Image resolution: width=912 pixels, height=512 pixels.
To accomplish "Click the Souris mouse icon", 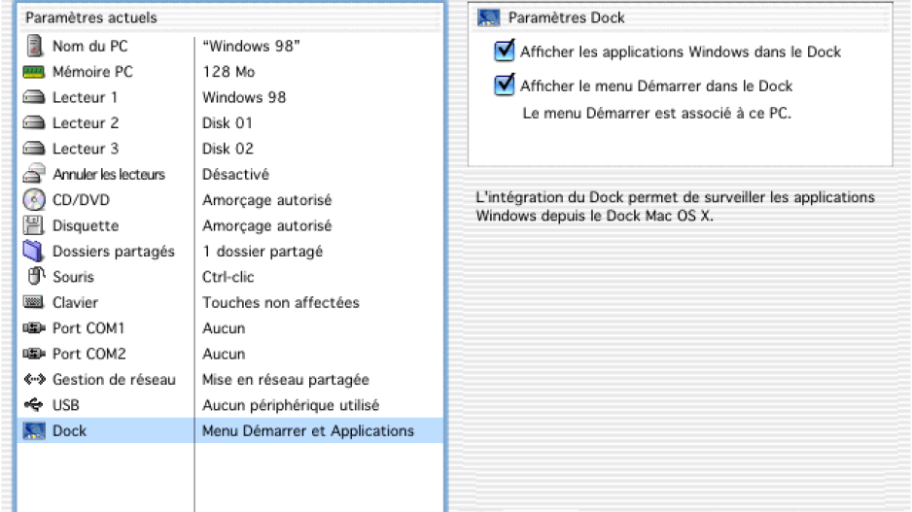I will pyautogui.click(x=35, y=276).
